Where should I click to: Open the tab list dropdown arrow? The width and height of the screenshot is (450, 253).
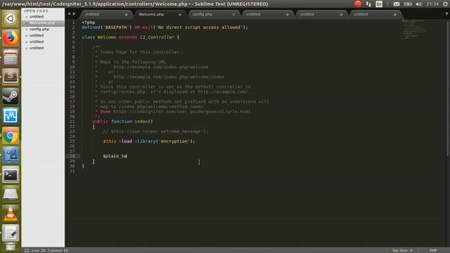[x=446, y=14]
